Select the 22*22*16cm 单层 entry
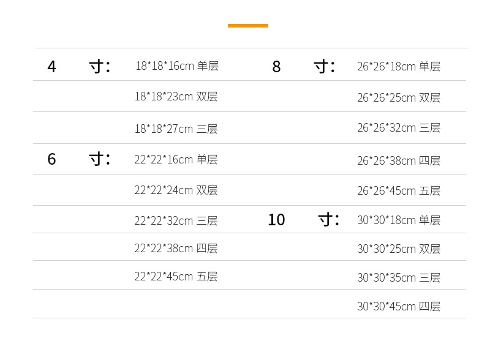The width and height of the screenshot is (490, 341). [176, 160]
